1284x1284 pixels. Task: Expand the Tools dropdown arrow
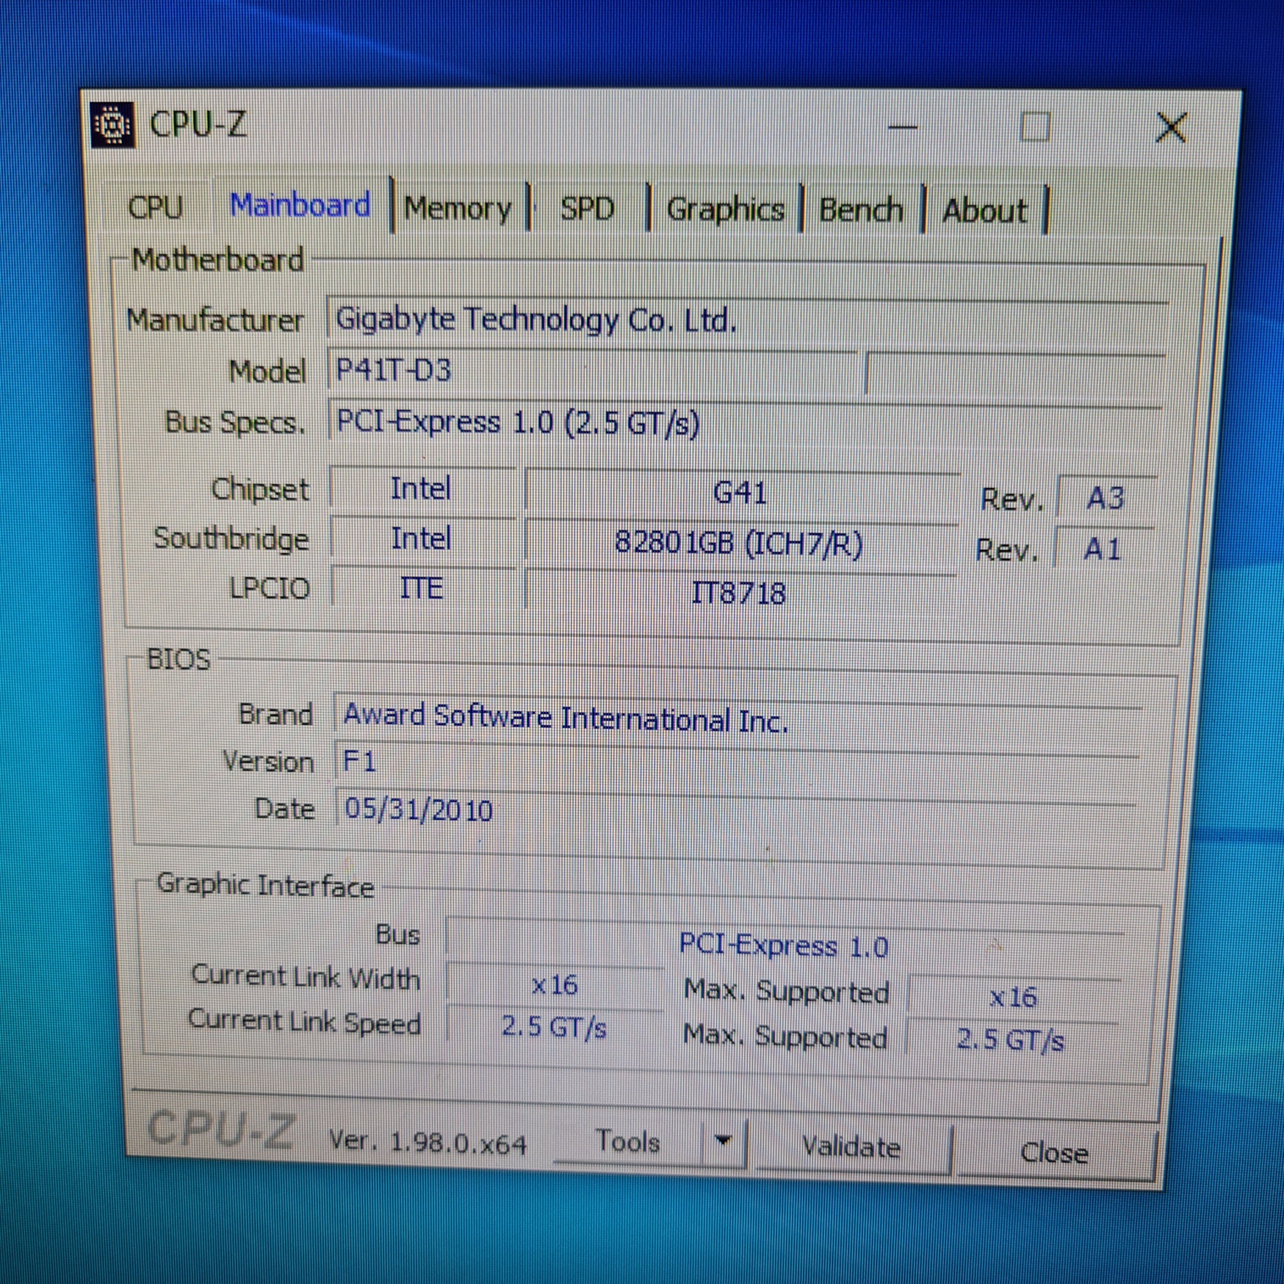(x=723, y=1141)
